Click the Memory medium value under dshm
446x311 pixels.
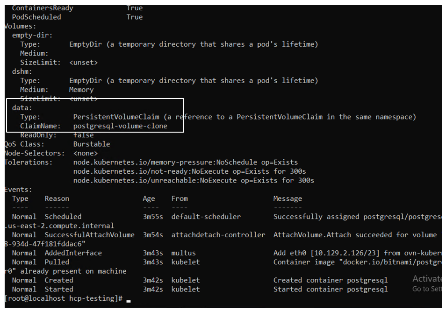pyautogui.click(x=81, y=90)
